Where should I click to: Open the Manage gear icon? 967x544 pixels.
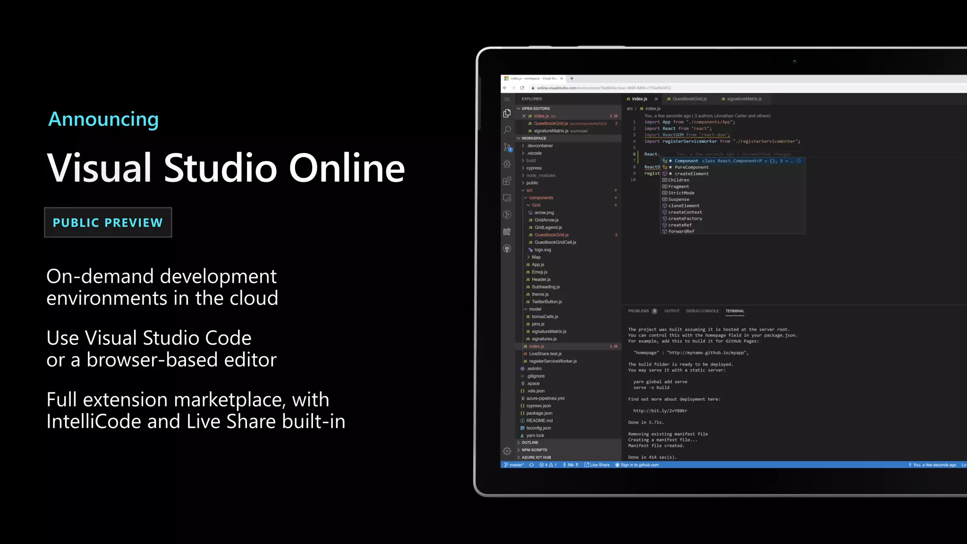pyautogui.click(x=507, y=451)
